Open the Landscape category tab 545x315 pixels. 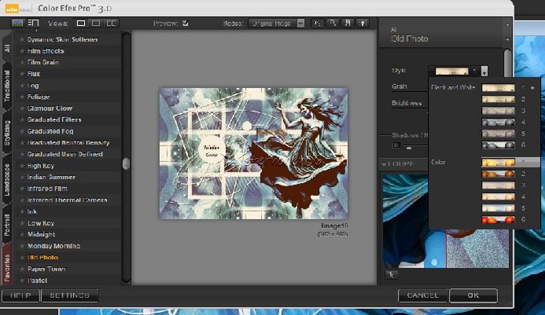(7, 180)
